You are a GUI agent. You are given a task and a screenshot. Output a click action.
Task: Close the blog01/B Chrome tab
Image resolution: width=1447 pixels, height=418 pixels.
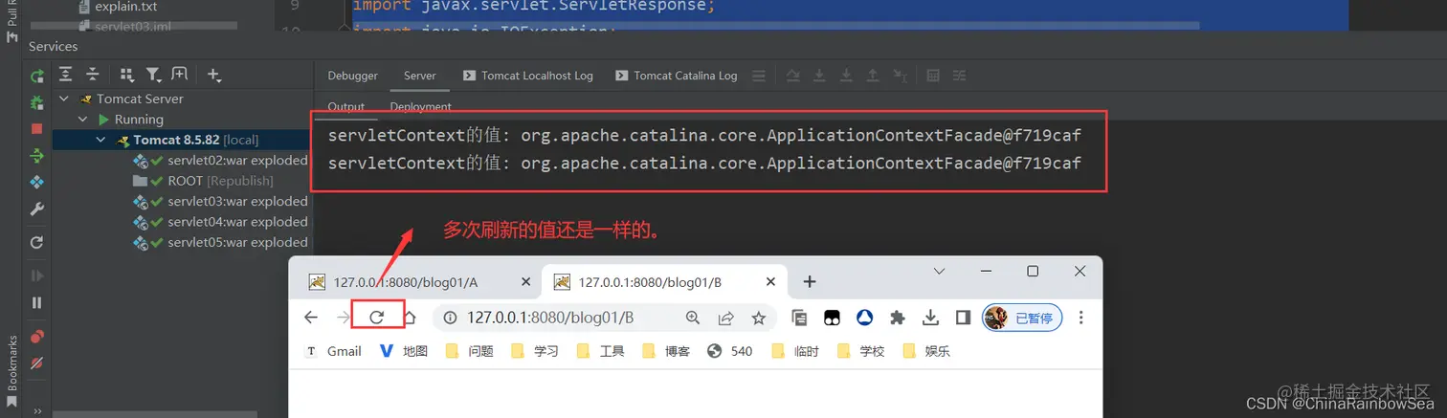click(x=769, y=282)
